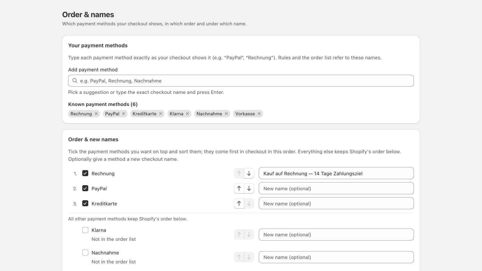
Task: Focus the Add payment method search field
Action: tap(241, 81)
